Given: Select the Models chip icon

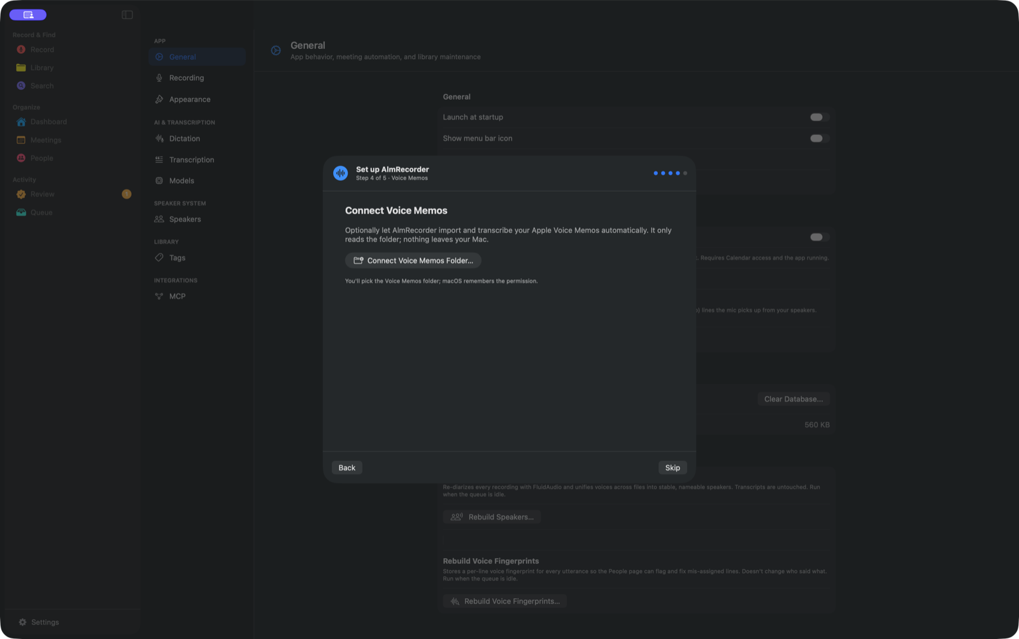Looking at the screenshot, I should [x=159, y=181].
